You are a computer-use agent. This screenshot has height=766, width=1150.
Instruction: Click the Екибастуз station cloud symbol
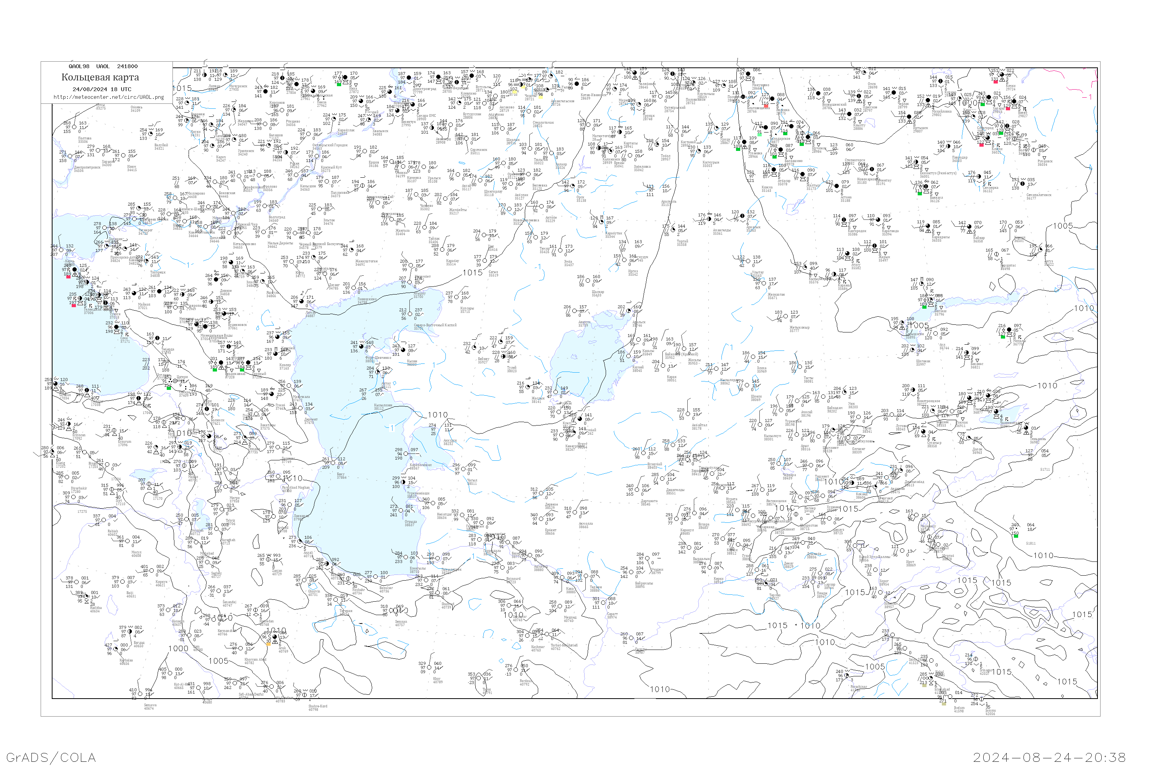916,162
